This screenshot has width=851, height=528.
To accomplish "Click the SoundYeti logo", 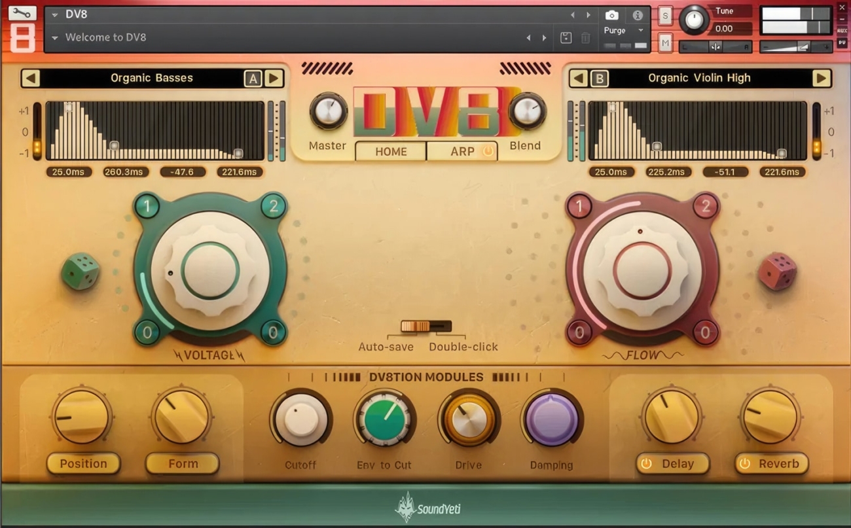I will click(x=427, y=508).
